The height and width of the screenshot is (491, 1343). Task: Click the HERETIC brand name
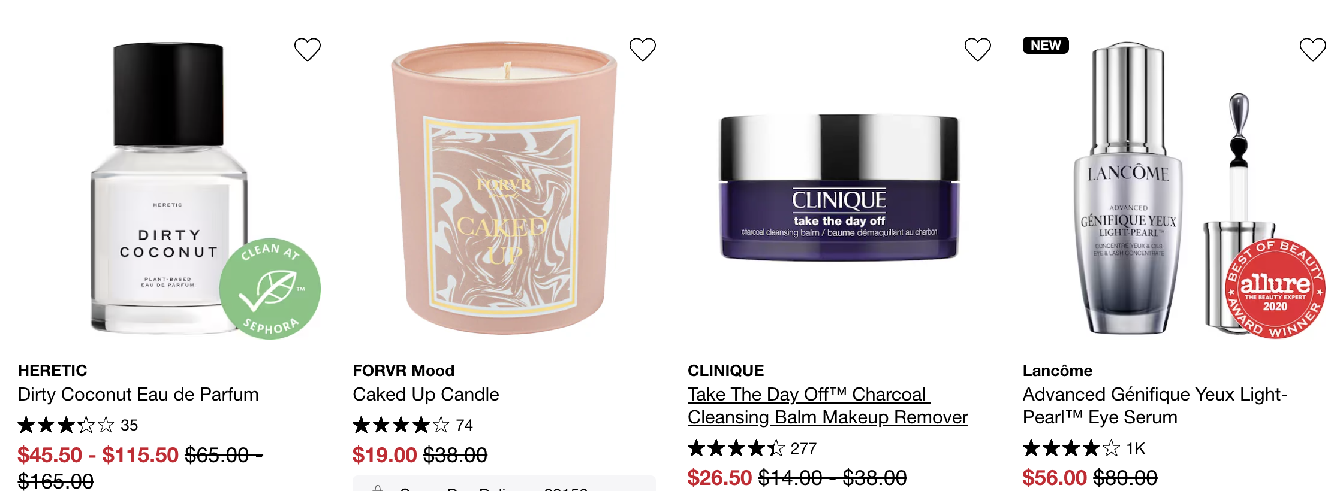(x=53, y=371)
